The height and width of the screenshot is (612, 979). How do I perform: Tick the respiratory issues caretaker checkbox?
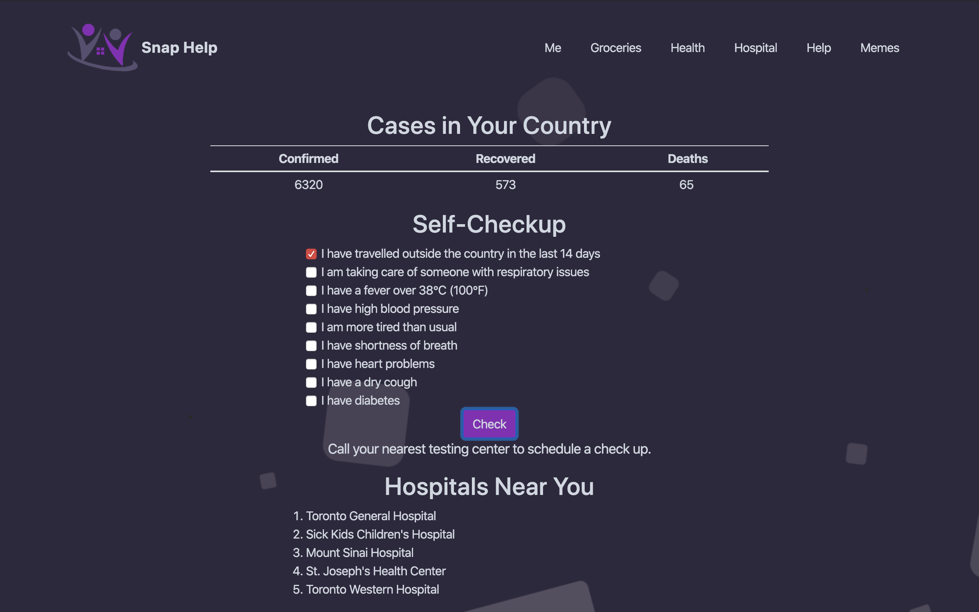(x=311, y=272)
